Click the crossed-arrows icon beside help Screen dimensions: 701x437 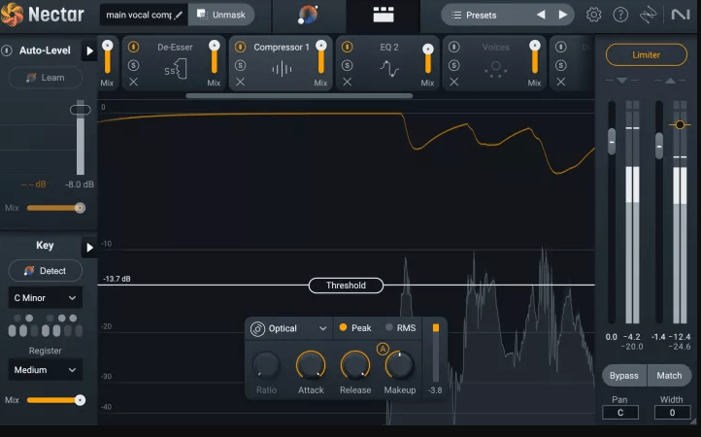click(648, 15)
